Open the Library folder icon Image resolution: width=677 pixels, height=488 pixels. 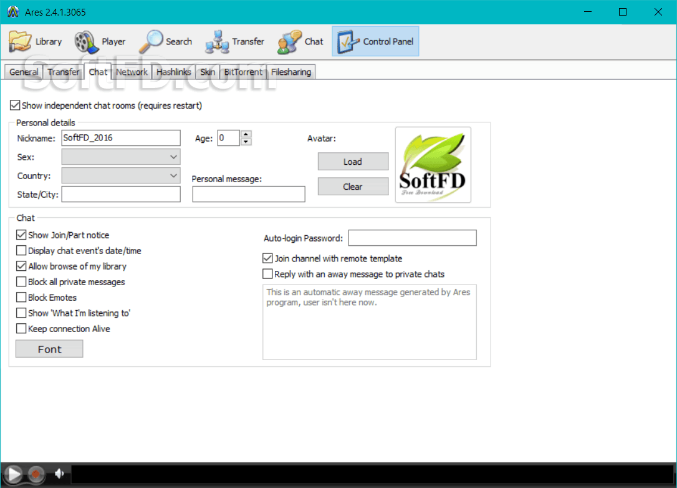20,41
